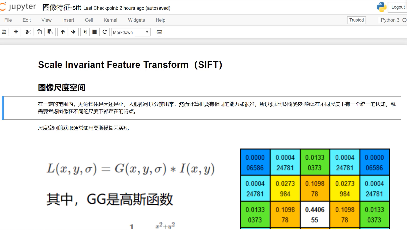Interrupt the kernel with stop icon
Viewport: 407px width, 230px height.
point(94,32)
